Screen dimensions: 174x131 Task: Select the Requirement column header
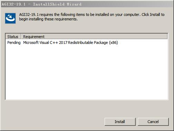pyautogui.click(x=34, y=37)
